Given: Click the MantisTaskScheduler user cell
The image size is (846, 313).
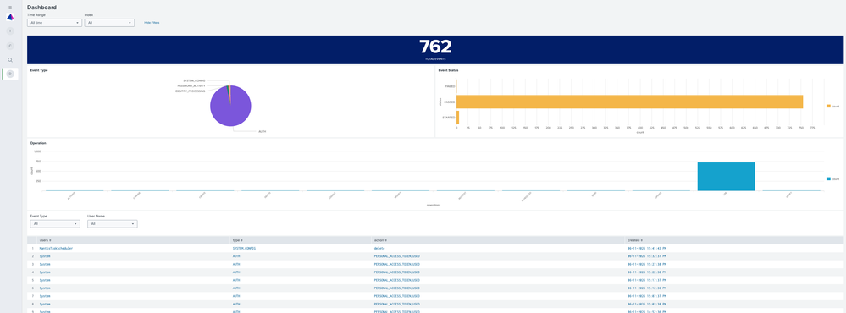Looking at the screenshot, I should tap(56, 249).
